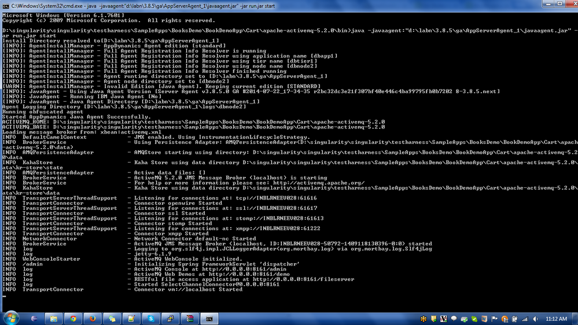
Task: Open Google Chrome from the taskbar
Action: coord(73,319)
